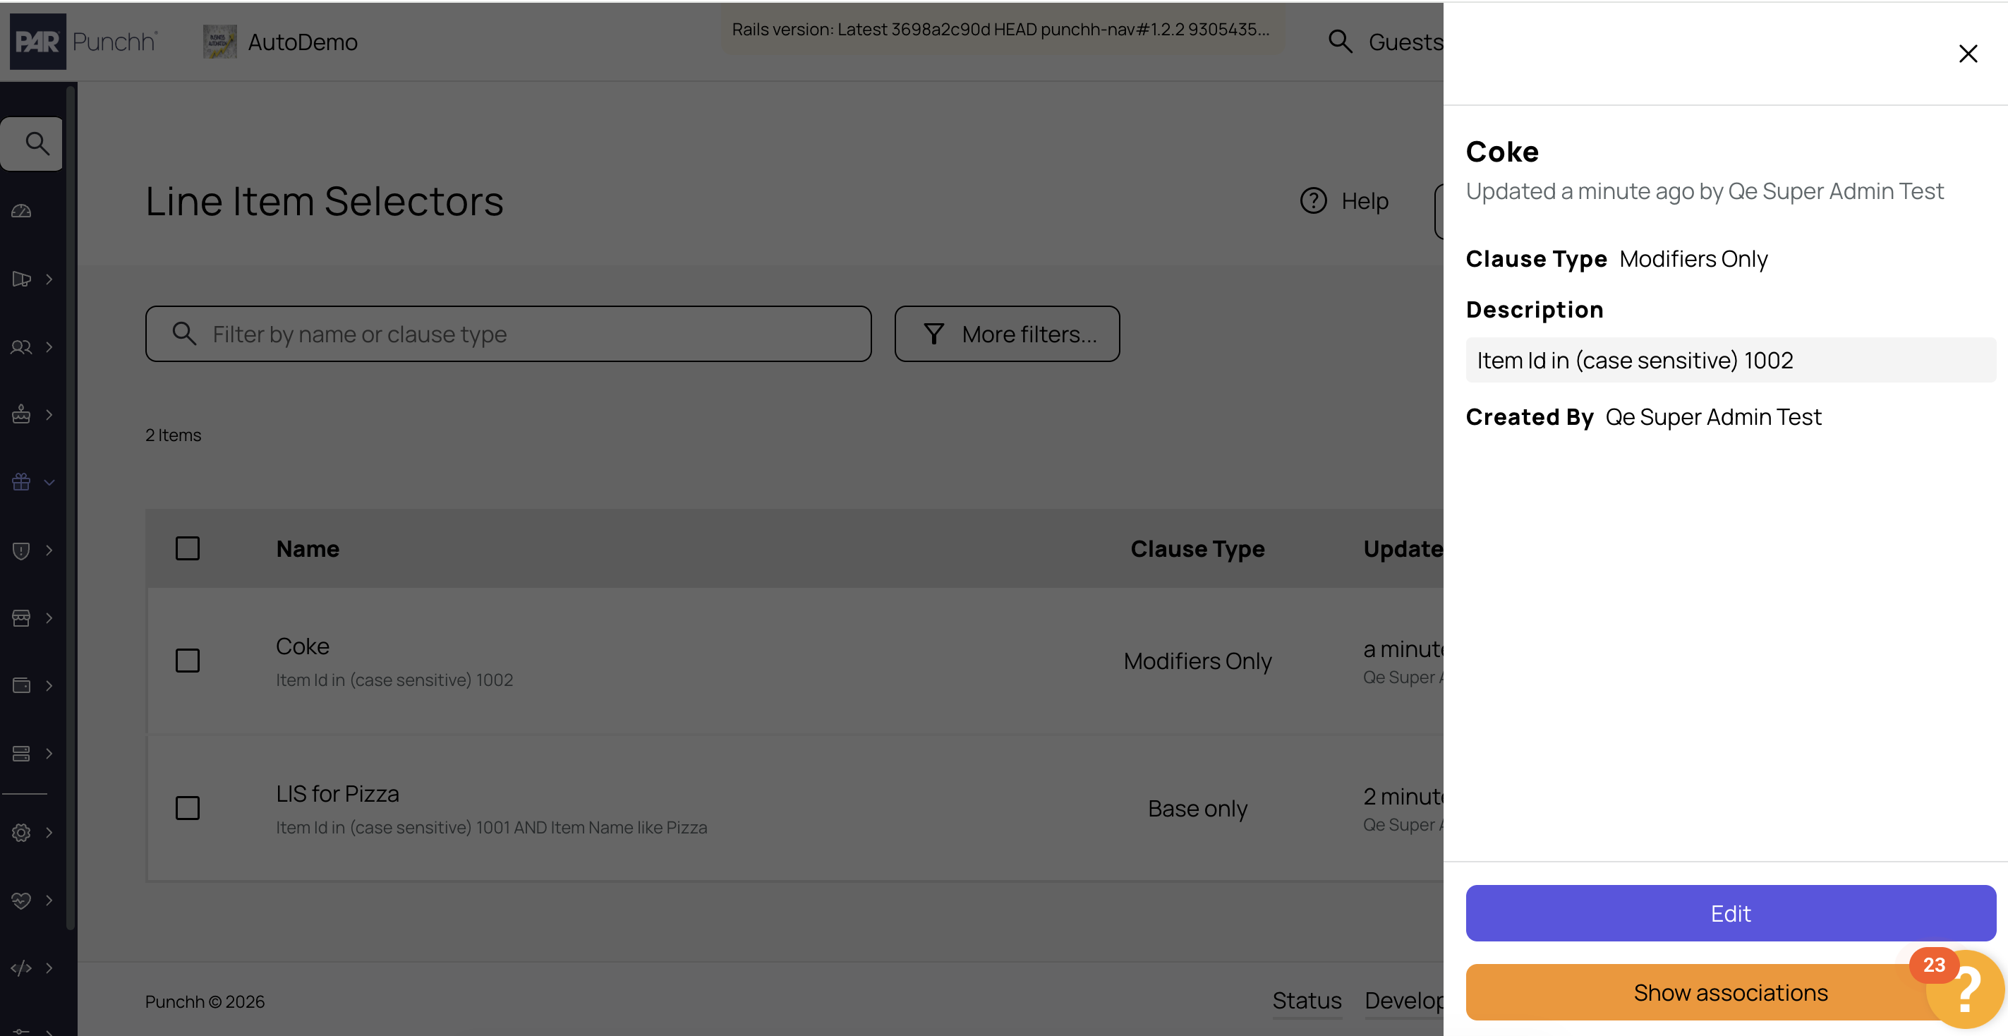Click the megaphone campaigns icon in sidebar
The image size is (2008, 1036).
coord(21,279)
